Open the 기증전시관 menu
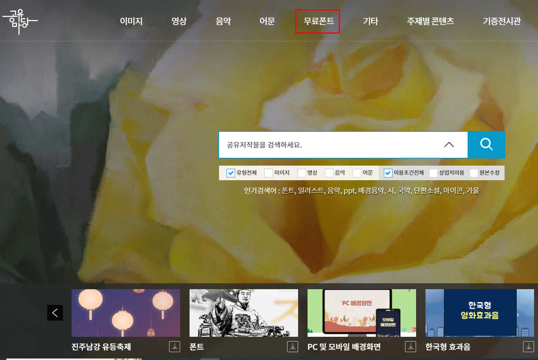538x360 pixels. click(x=502, y=21)
